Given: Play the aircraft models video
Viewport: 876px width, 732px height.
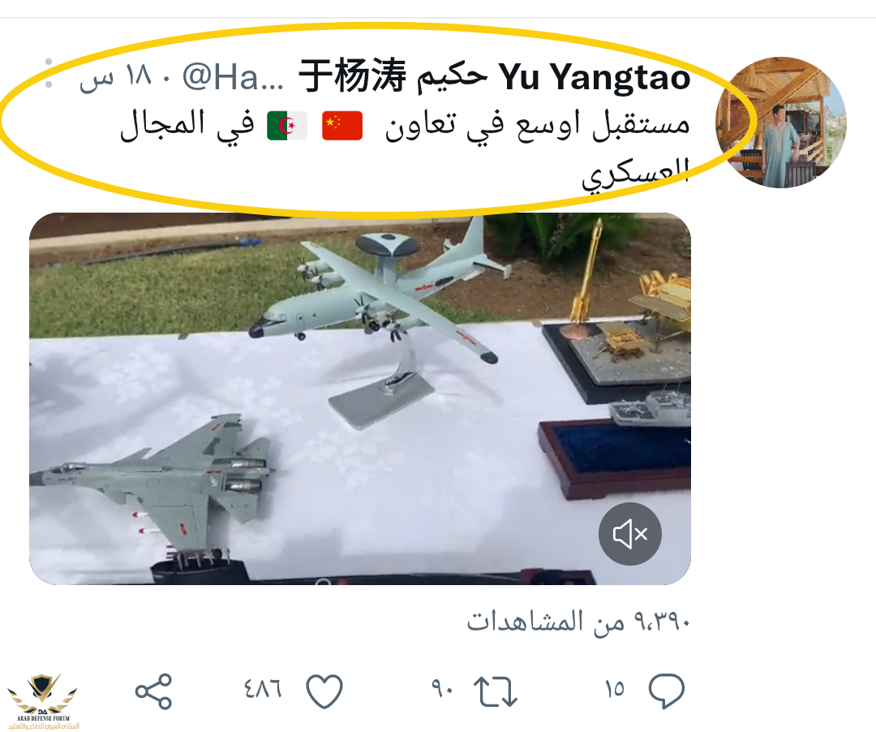Looking at the screenshot, I should coord(360,398).
